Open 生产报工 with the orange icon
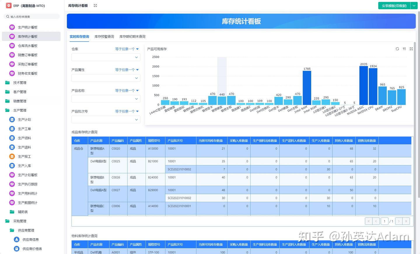 24,157
